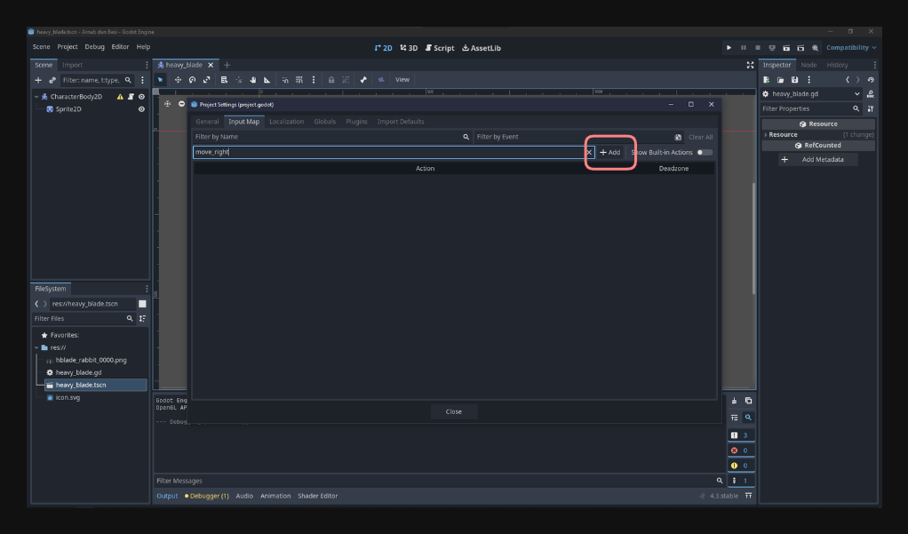Select hblade_rabbit_0000.png in FileSystem

pos(91,360)
